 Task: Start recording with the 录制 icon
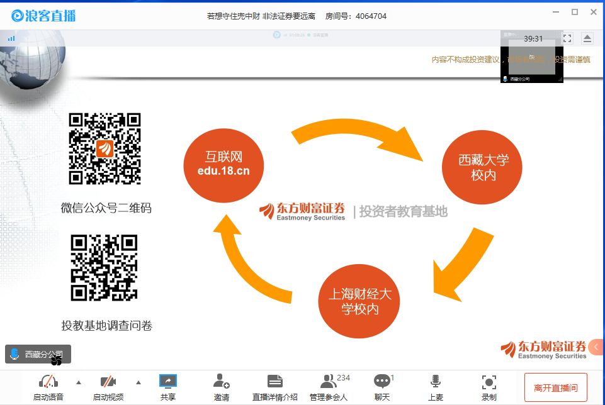tap(489, 382)
